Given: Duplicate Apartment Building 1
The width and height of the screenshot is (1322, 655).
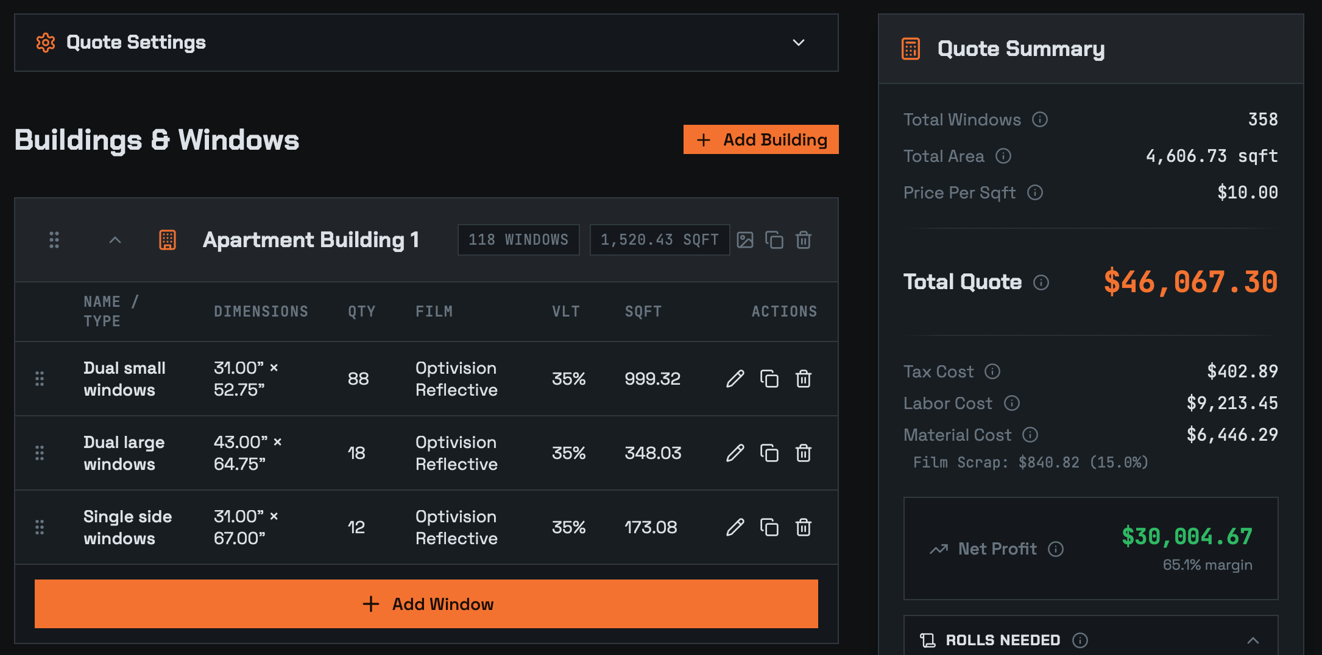Looking at the screenshot, I should (774, 240).
